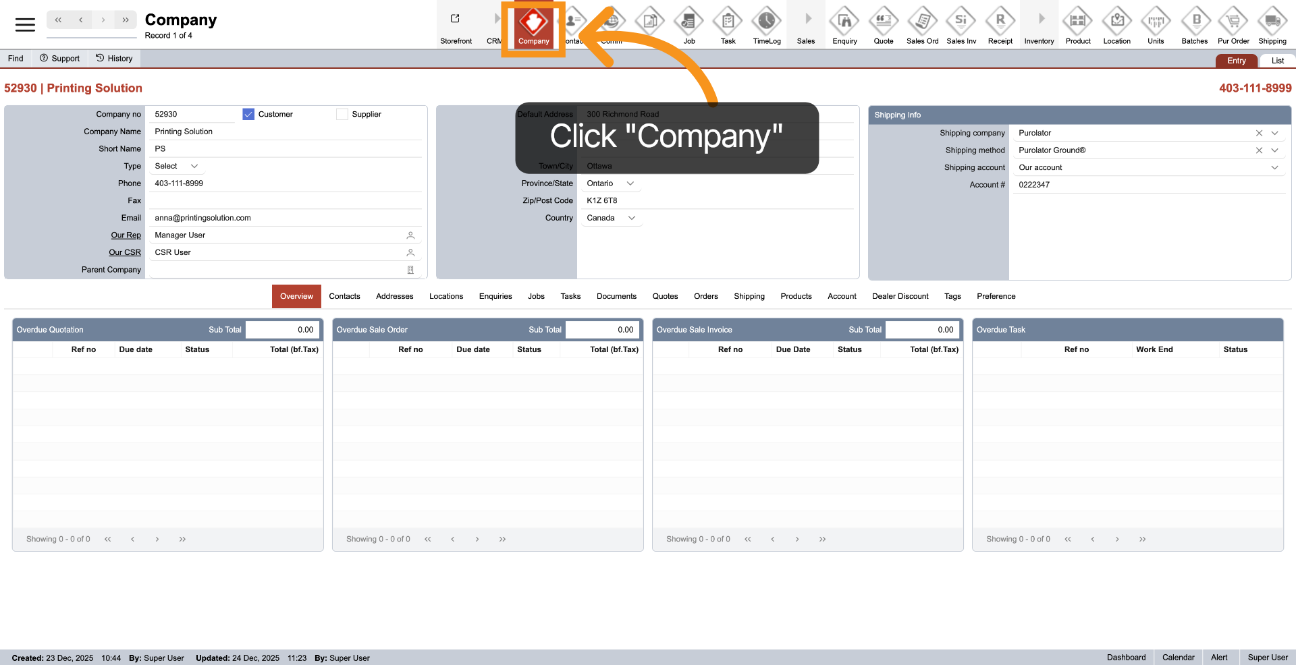The width and height of the screenshot is (1296, 665).
Task: Click the Email input field
Action: pos(283,218)
